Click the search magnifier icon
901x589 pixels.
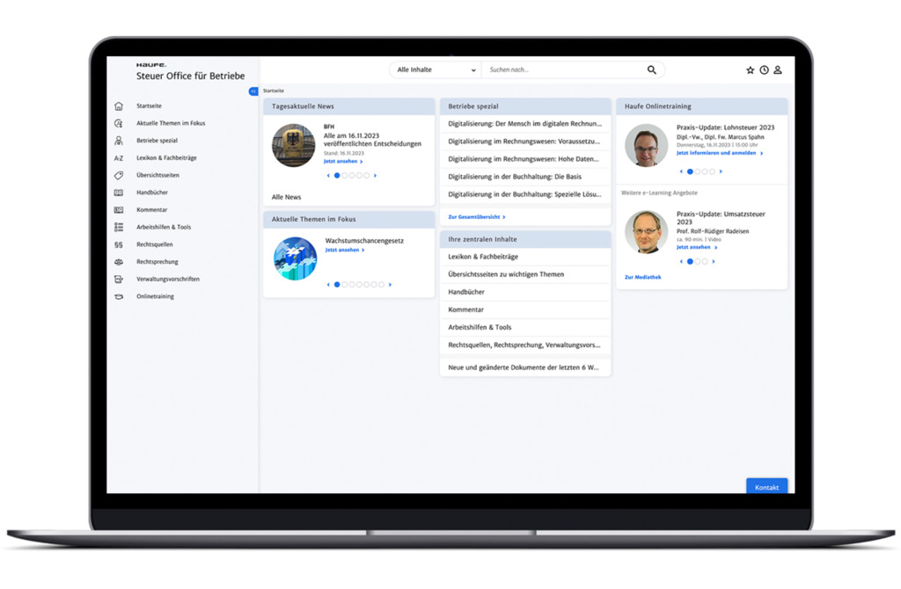pos(652,69)
